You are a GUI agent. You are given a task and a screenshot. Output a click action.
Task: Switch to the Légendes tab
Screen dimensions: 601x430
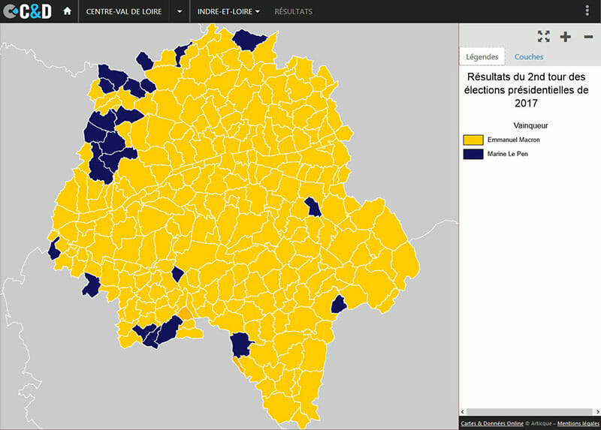pyautogui.click(x=482, y=57)
